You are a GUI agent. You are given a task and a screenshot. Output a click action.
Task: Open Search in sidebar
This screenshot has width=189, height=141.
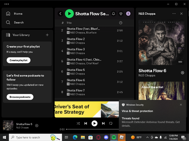coord(15,23)
